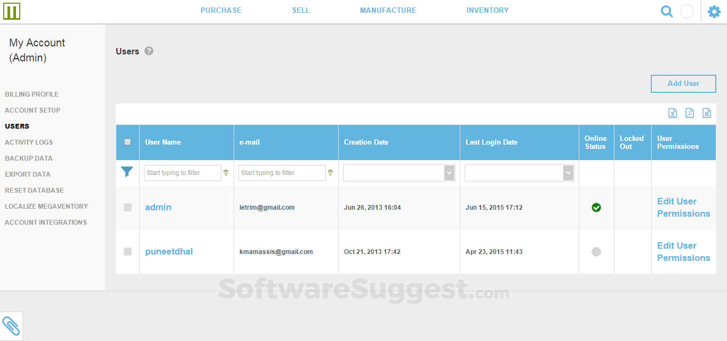Check the box for puneetdhal row
The height and width of the screenshot is (341, 727).
(x=127, y=251)
